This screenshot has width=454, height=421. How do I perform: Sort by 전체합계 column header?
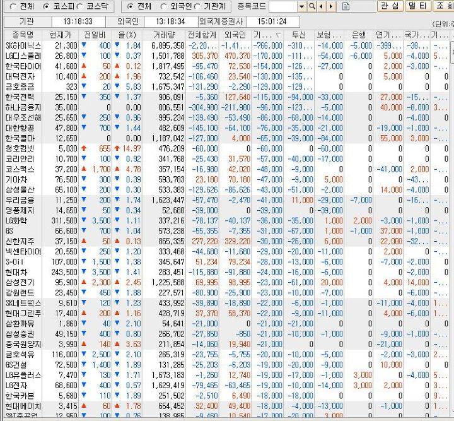202,35
